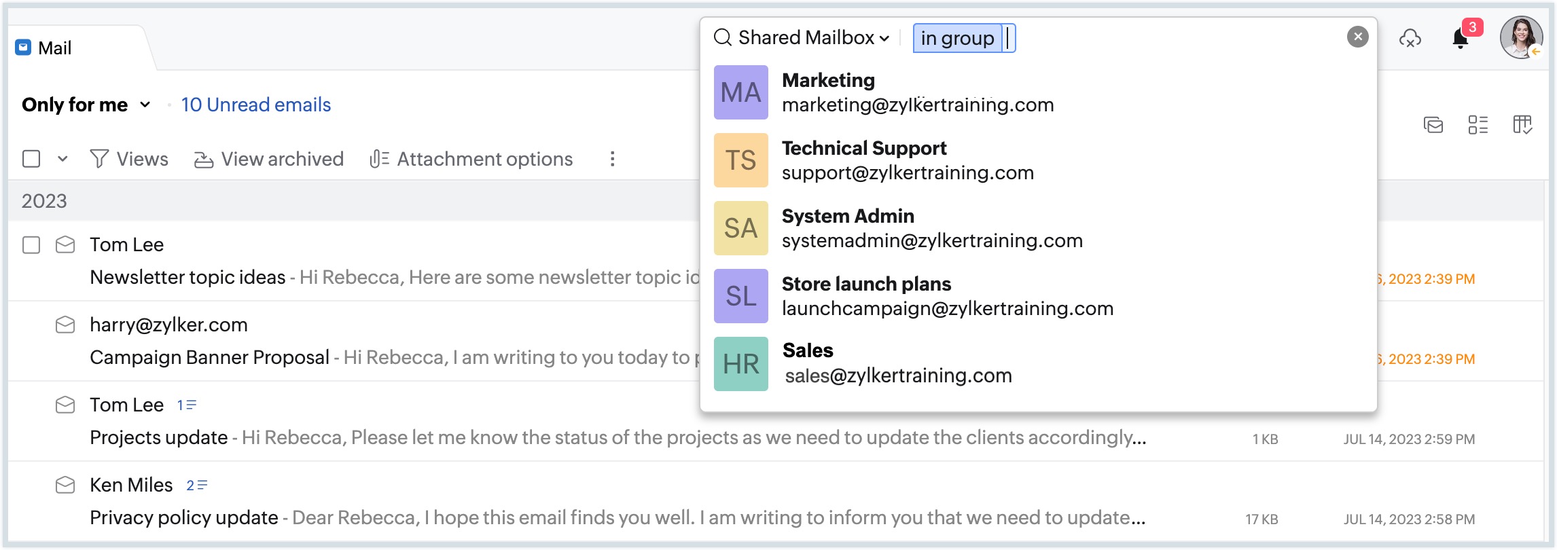The image size is (1557, 550).
Task: Click envelope icon beside Ken Miles
Action: pyautogui.click(x=65, y=485)
